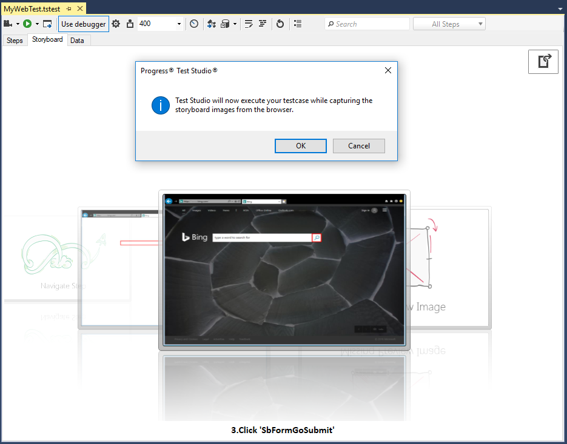This screenshot has width=567, height=444.
Task: Click the stamp icon beside the 400 field
Action: coord(130,24)
